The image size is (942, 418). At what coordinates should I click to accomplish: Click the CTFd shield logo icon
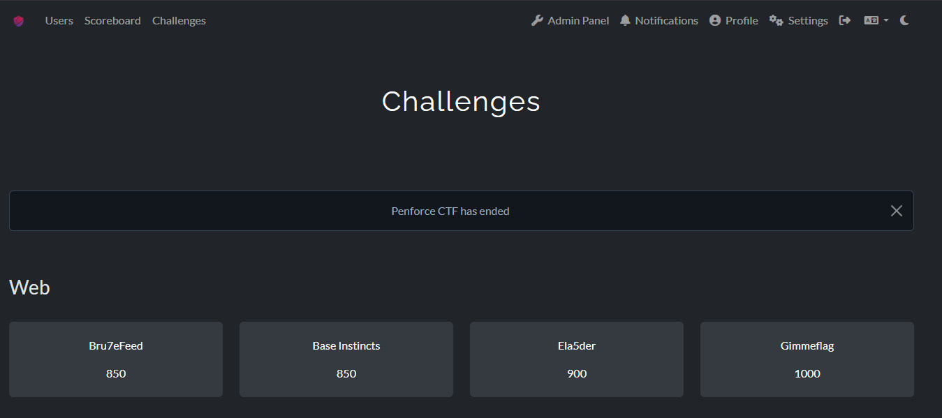pos(19,21)
